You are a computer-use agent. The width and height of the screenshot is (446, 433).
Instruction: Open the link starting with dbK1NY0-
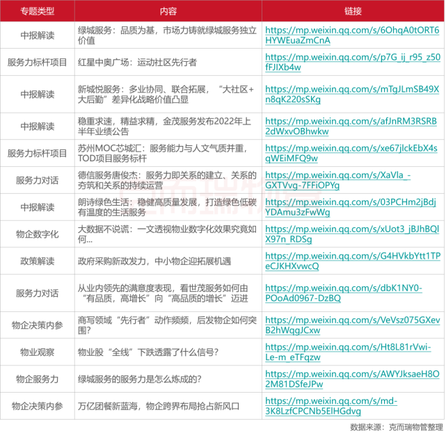(x=344, y=293)
